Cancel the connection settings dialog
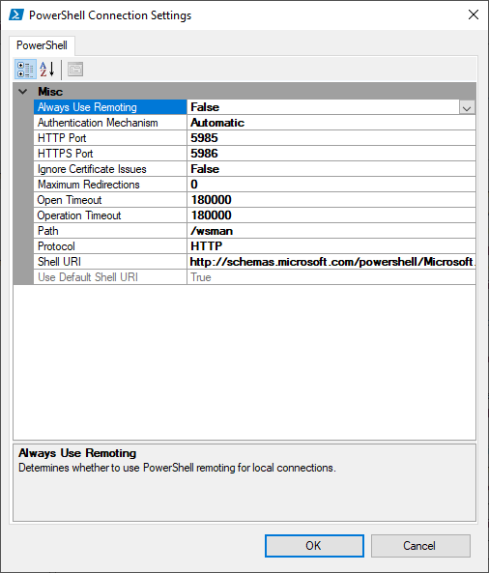This screenshot has width=489, height=573. (x=420, y=546)
